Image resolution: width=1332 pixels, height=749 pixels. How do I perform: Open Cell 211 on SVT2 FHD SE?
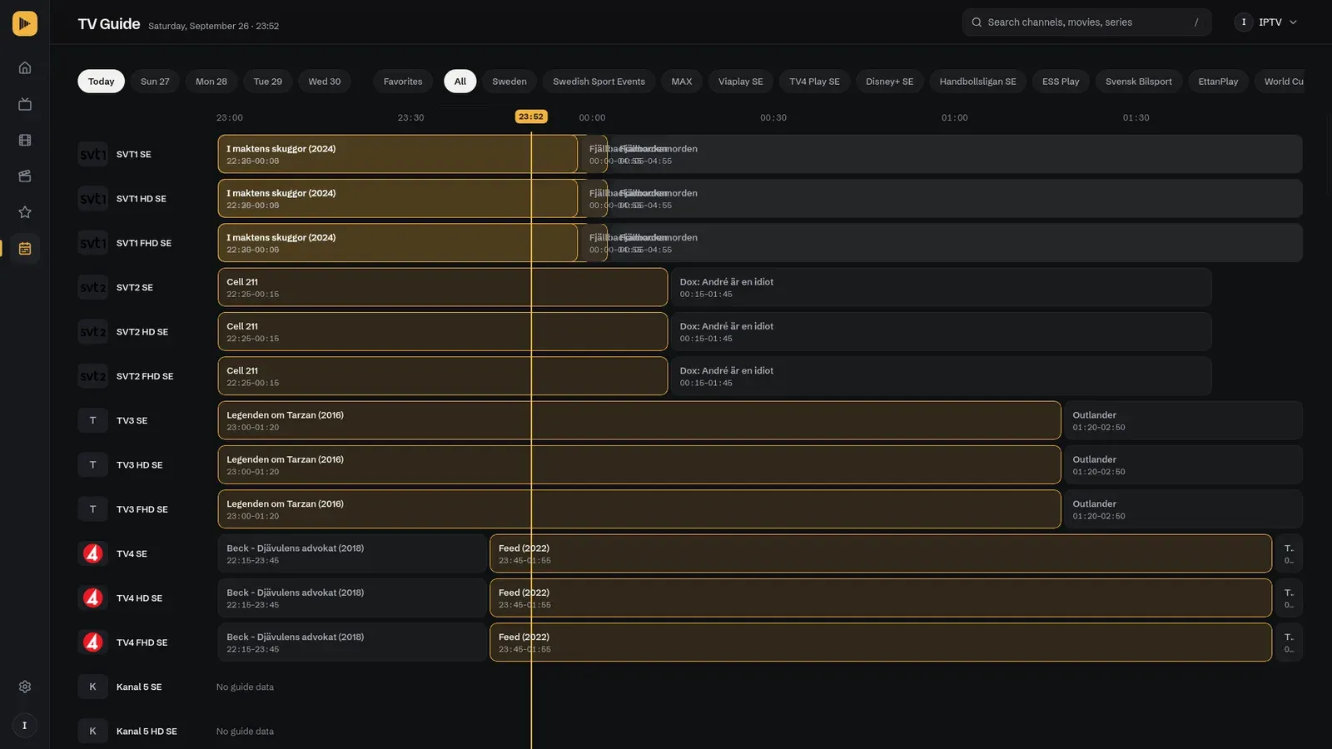(443, 376)
